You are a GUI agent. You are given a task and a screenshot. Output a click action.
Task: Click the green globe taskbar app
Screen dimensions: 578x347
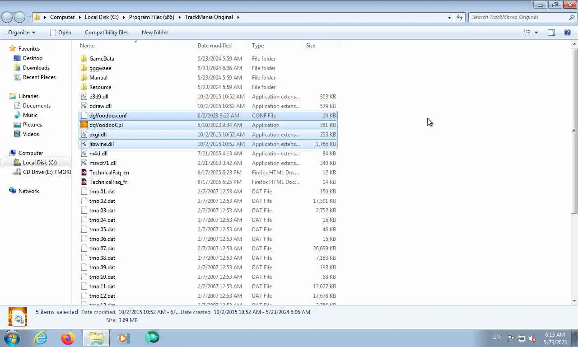tap(152, 338)
